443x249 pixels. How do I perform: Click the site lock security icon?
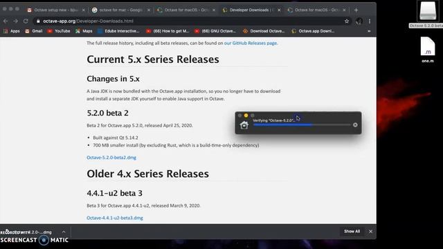click(x=38, y=21)
